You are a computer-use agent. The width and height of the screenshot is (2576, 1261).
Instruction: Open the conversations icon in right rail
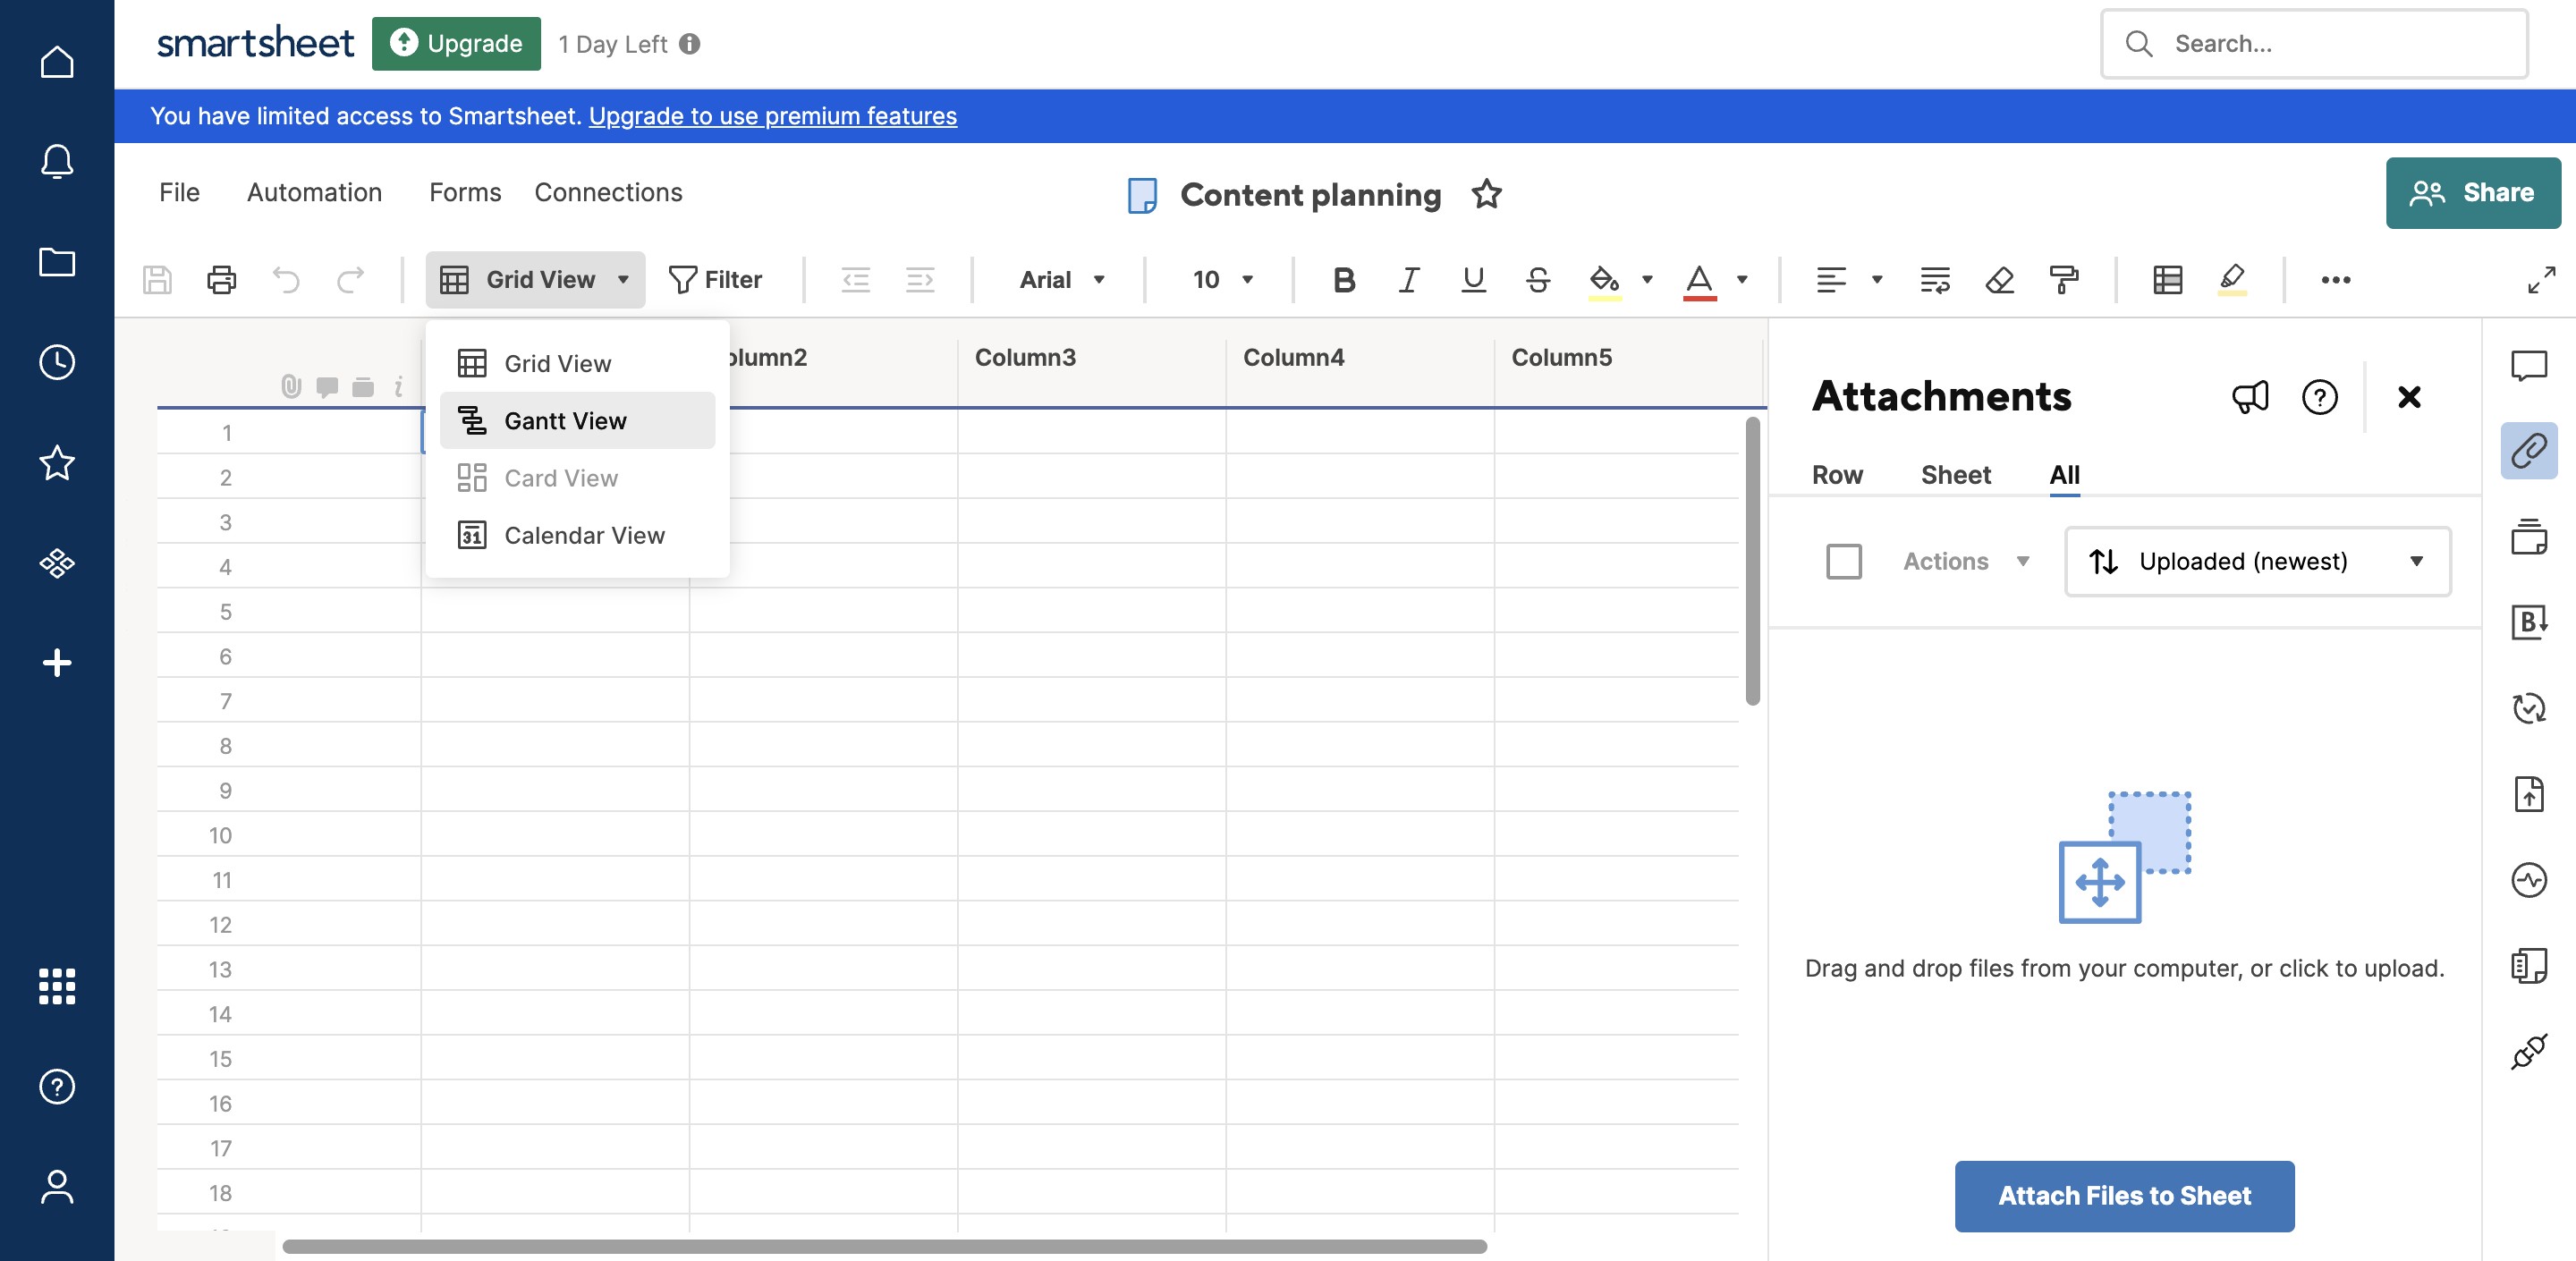[2527, 366]
